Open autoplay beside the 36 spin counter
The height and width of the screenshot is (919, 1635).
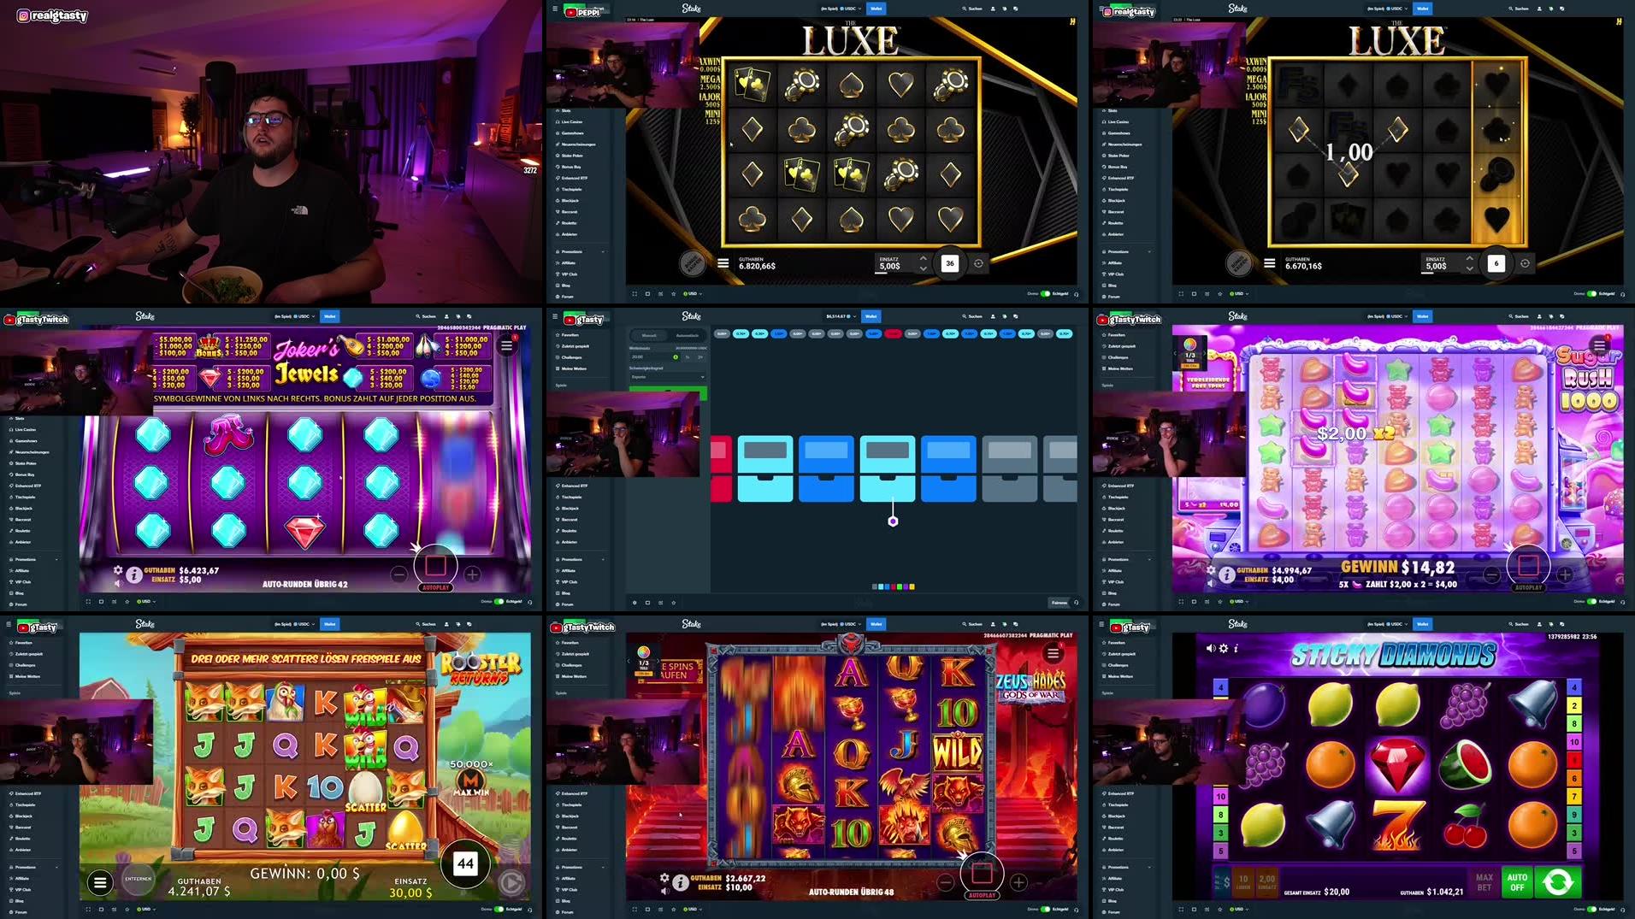[x=978, y=263]
